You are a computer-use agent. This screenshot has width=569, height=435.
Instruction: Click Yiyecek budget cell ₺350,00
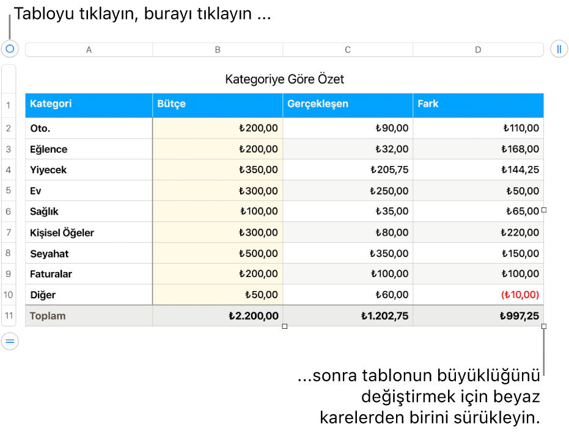click(218, 170)
